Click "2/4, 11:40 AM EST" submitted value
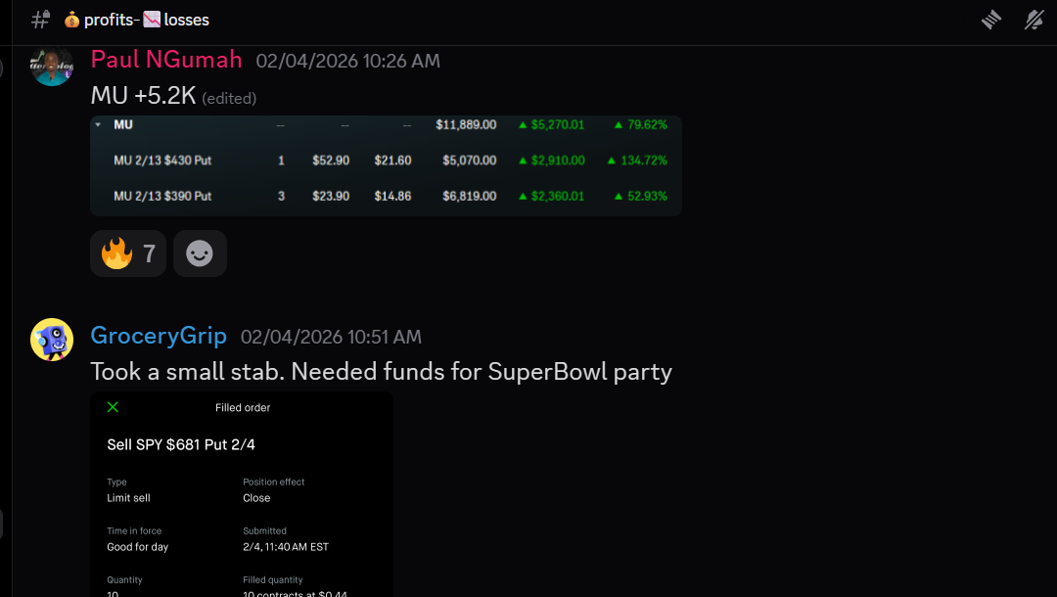 286,547
